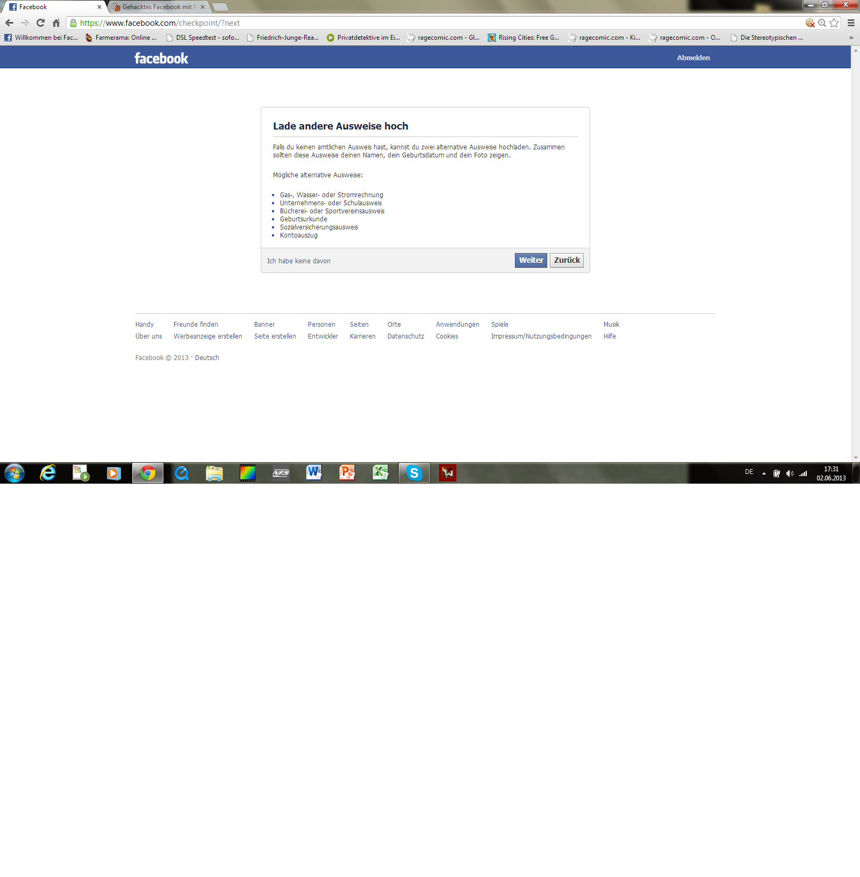860x877 pixels.
Task: Open the Windows Start menu
Action: [x=15, y=473]
